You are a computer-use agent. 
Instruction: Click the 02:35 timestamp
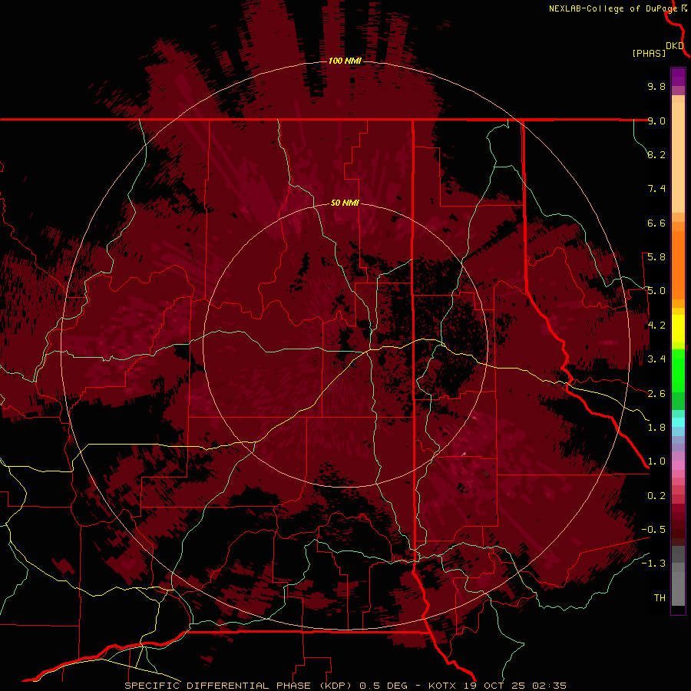pos(549,686)
